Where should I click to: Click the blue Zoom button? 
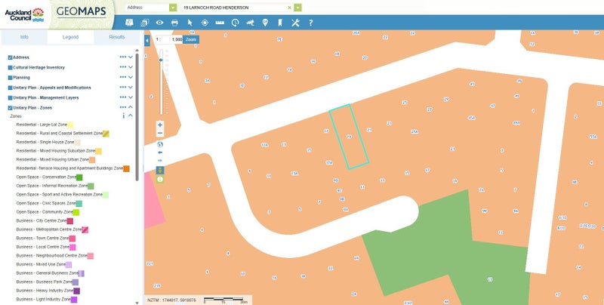tap(191, 39)
